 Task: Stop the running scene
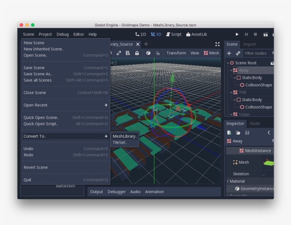[x=256, y=34]
